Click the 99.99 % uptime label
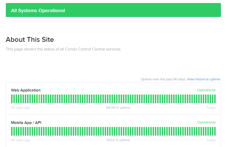Screen dimensions: 227x147 tap(118, 107)
